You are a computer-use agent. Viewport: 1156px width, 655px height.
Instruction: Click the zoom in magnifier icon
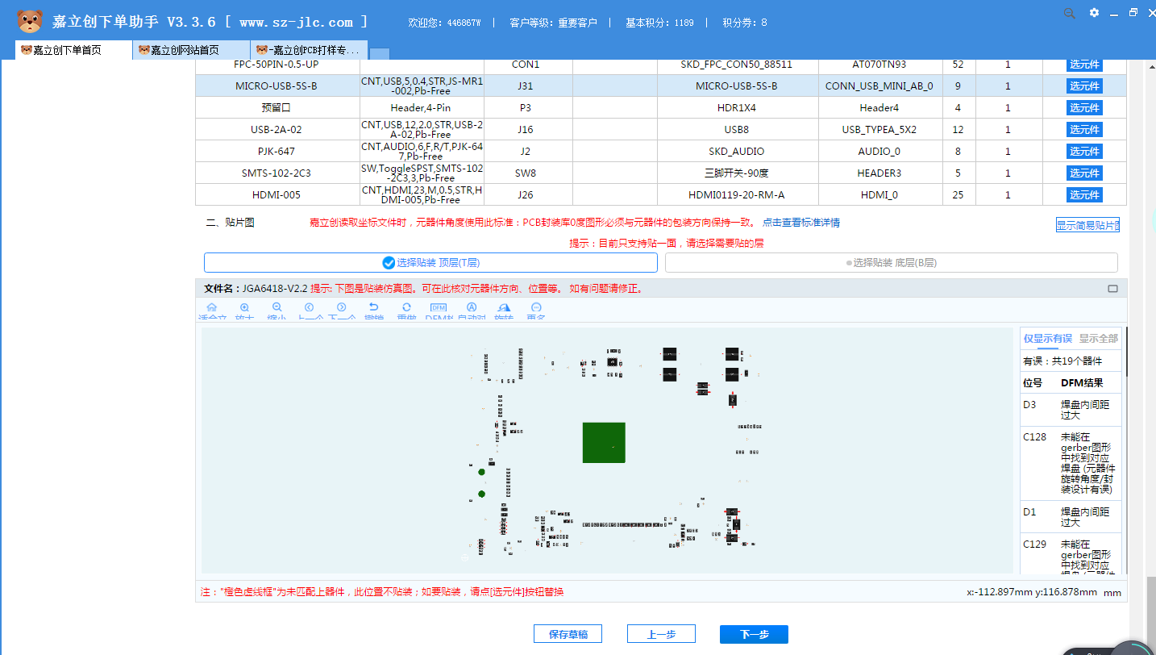[244, 308]
